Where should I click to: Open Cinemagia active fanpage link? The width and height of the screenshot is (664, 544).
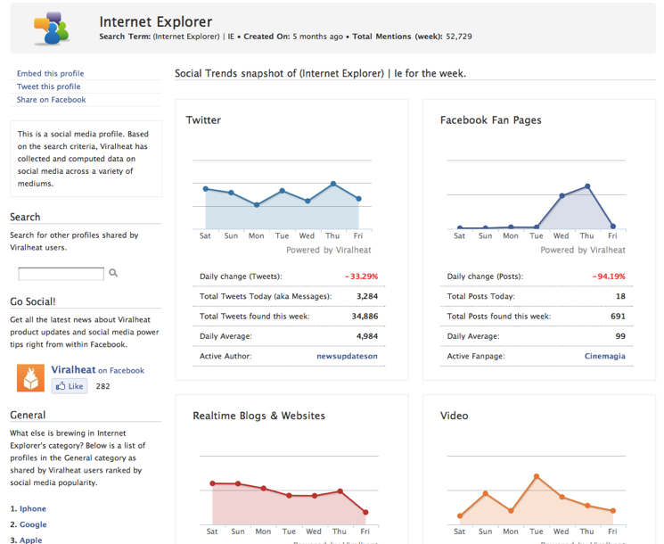coord(604,356)
